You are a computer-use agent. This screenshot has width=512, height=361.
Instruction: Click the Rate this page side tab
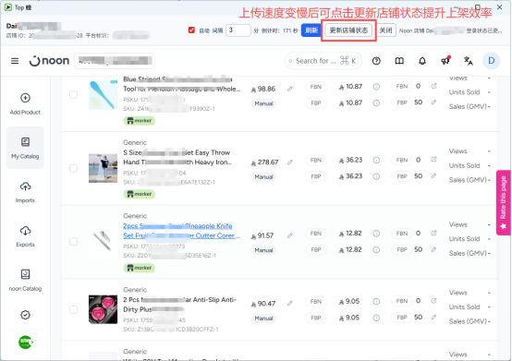coord(503,202)
